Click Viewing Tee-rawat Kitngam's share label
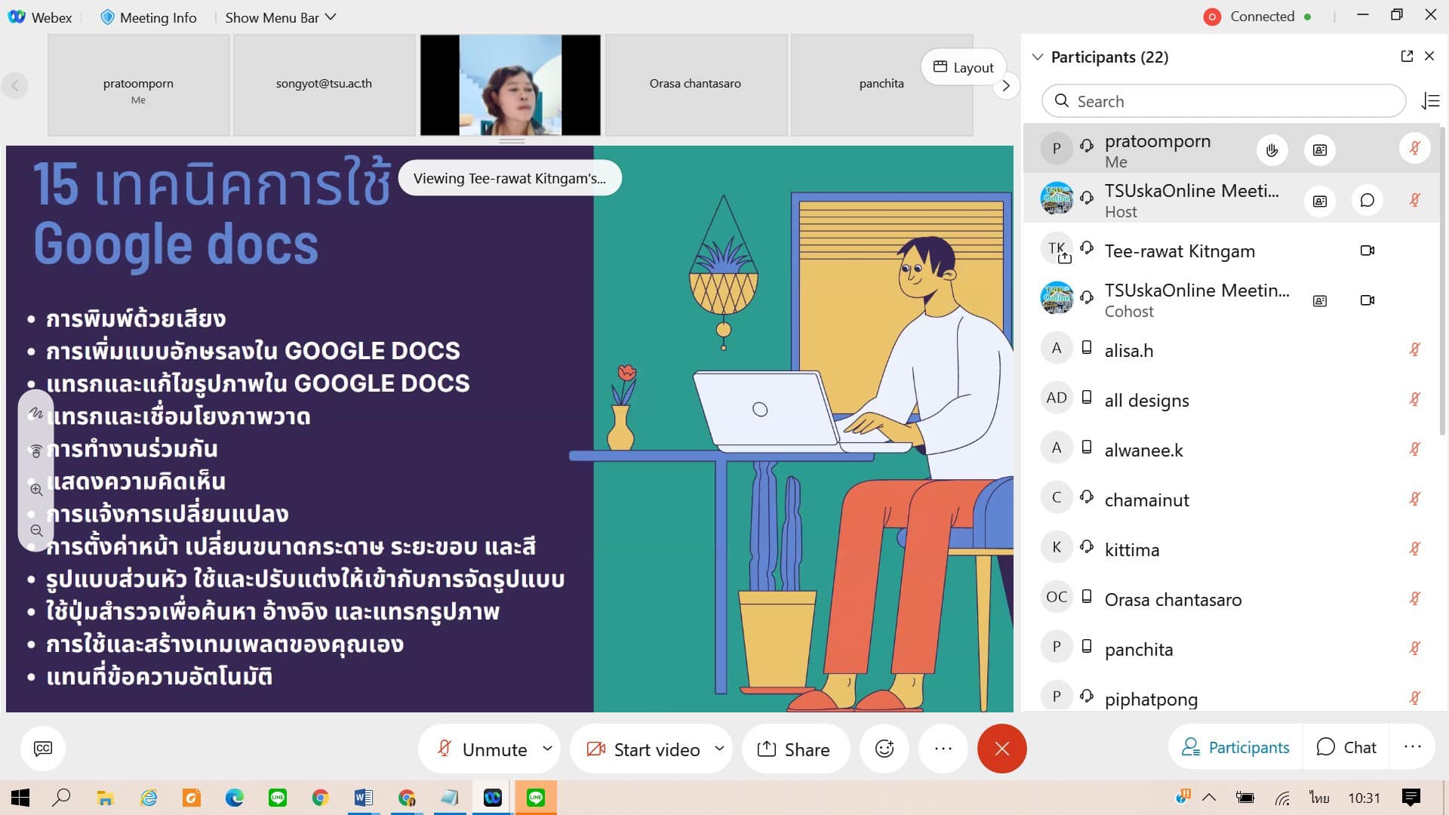The width and height of the screenshot is (1449, 815). [509, 179]
